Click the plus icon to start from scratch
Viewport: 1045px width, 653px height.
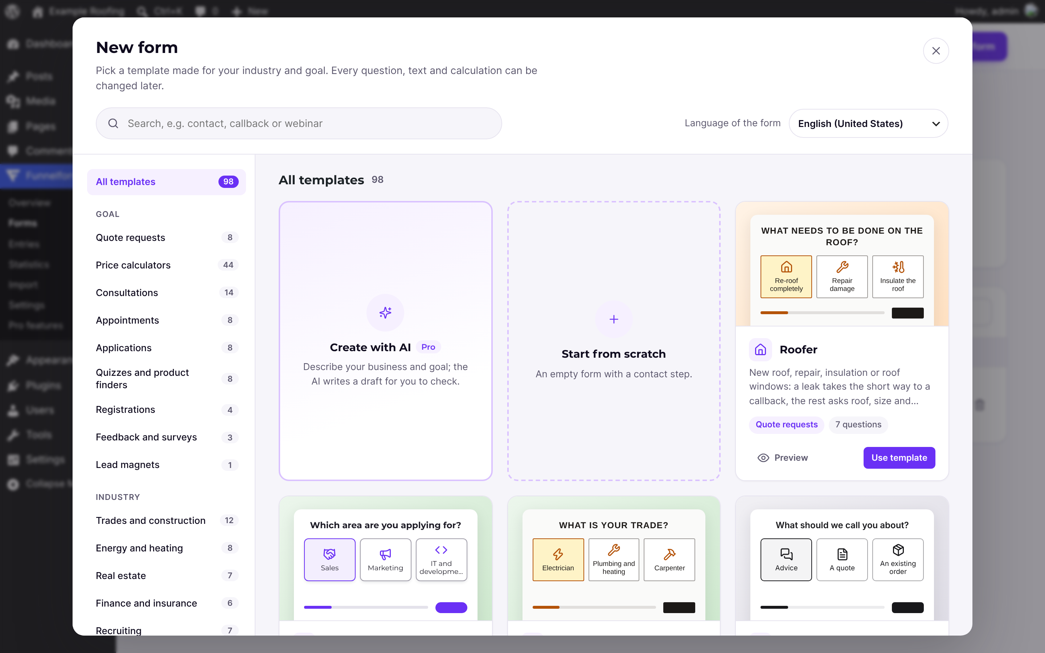coord(614,319)
